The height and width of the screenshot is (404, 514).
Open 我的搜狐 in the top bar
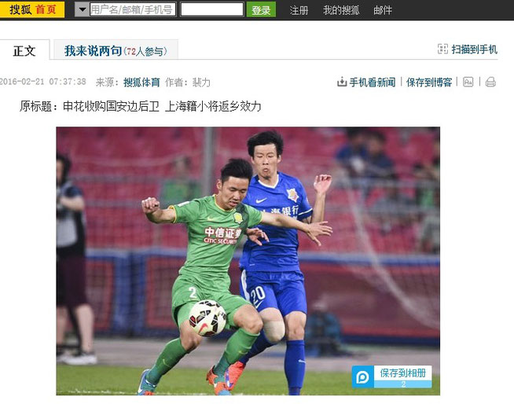(x=341, y=10)
